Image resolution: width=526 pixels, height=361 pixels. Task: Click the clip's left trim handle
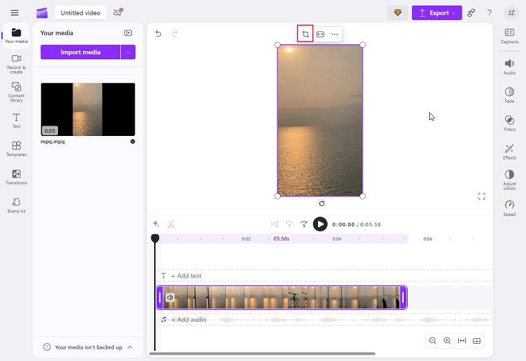coord(160,297)
